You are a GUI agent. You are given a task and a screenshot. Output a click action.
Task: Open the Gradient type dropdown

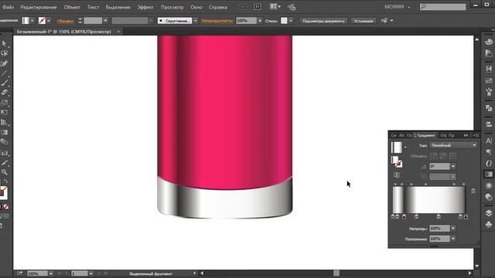click(x=453, y=145)
